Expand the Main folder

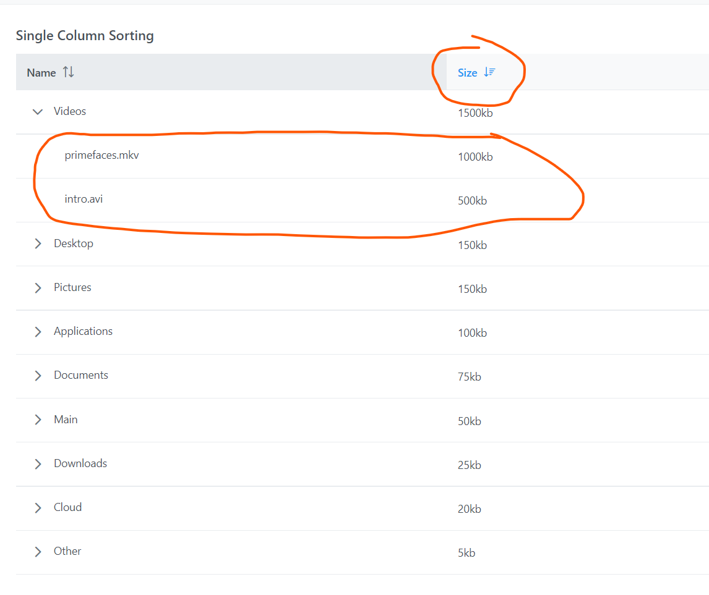(38, 420)
